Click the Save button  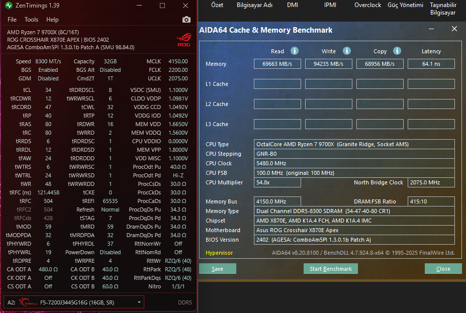(x=218, y=269)
